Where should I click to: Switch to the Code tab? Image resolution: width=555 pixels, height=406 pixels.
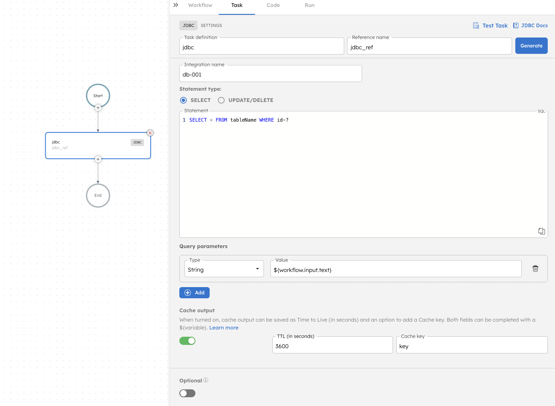coord(273,5)
